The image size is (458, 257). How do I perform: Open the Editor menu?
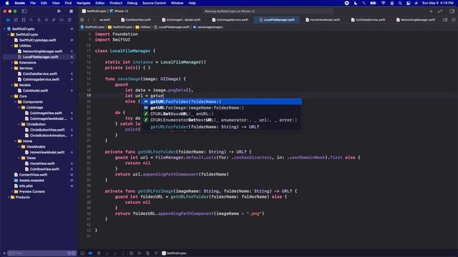100,3
